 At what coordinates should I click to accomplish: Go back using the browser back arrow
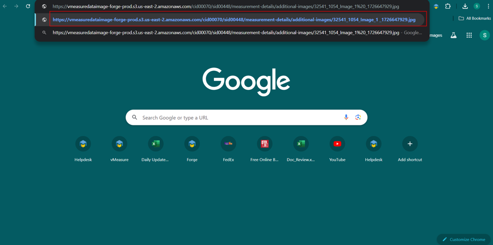[5, 6]
